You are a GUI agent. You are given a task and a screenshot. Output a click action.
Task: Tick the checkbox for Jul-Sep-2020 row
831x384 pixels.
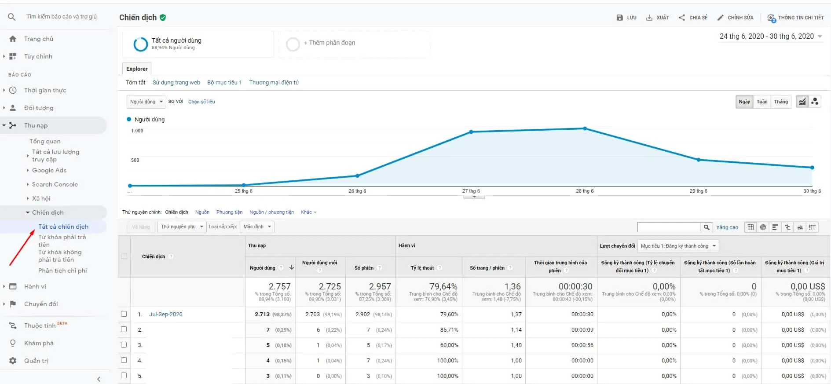click(124, 314)
